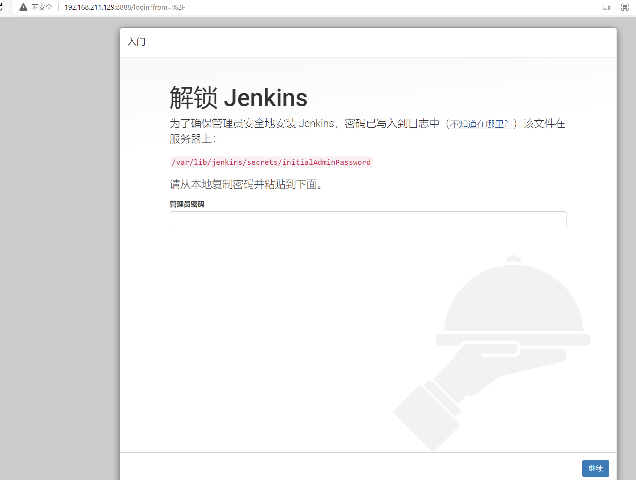Click the initialAdminPassword file path text
The image size is (636, 480).
(271, 162)
